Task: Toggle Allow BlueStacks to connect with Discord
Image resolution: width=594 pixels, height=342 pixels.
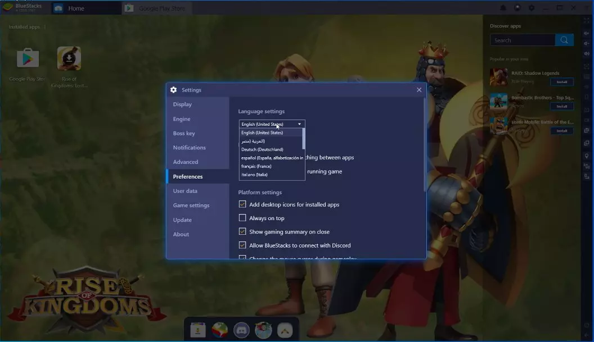Action: (242, 245)
